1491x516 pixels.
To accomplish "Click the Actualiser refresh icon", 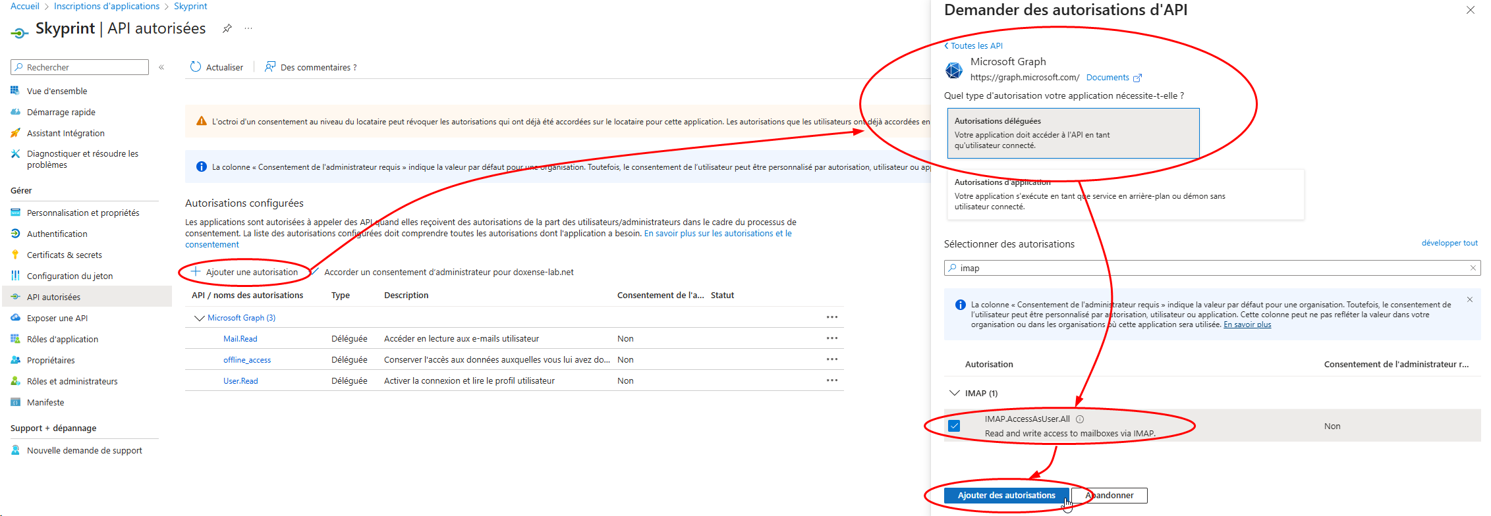I will (196, 67).
